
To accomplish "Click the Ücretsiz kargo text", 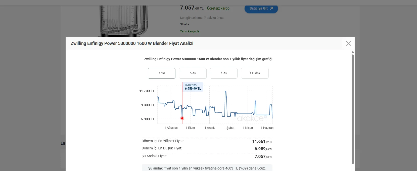I will 218,8.
